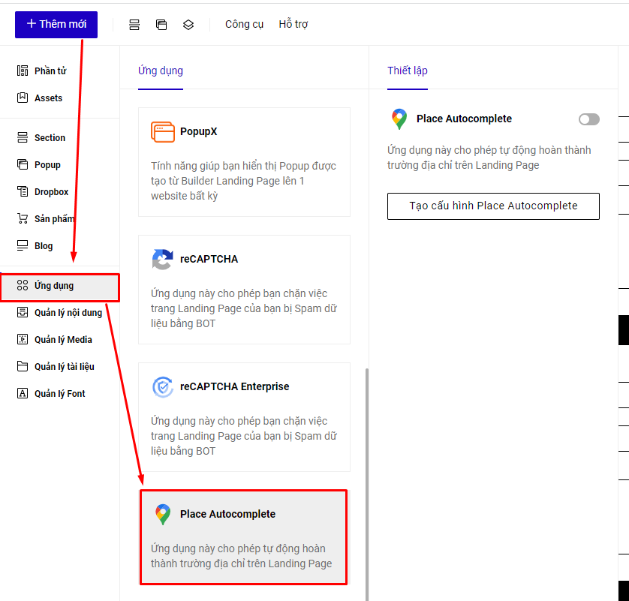Screen dimensions: 629x601
Task: Click Tạo cấu hình Place Autocomplete button
Action: coord(493,206)
